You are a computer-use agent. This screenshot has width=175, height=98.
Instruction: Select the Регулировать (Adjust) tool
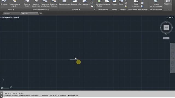[x=84, y=3]
